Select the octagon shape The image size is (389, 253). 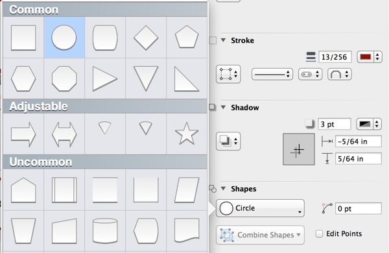pyautogui.click(x=64, y=78)
